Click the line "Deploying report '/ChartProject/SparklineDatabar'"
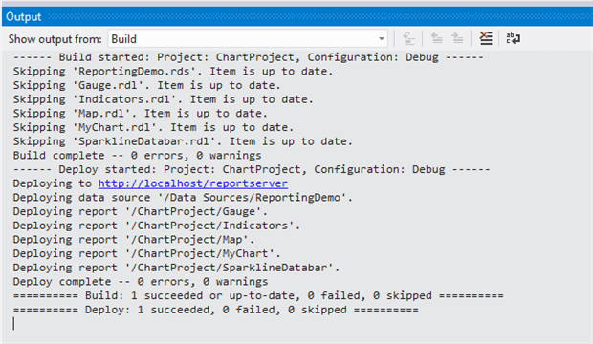593x344 pixels. pos(176,268)
